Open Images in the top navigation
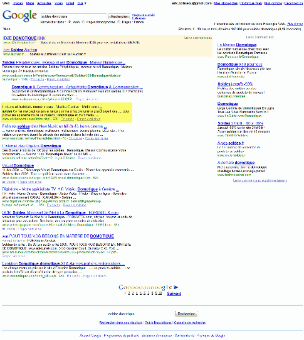 (18, 3)
